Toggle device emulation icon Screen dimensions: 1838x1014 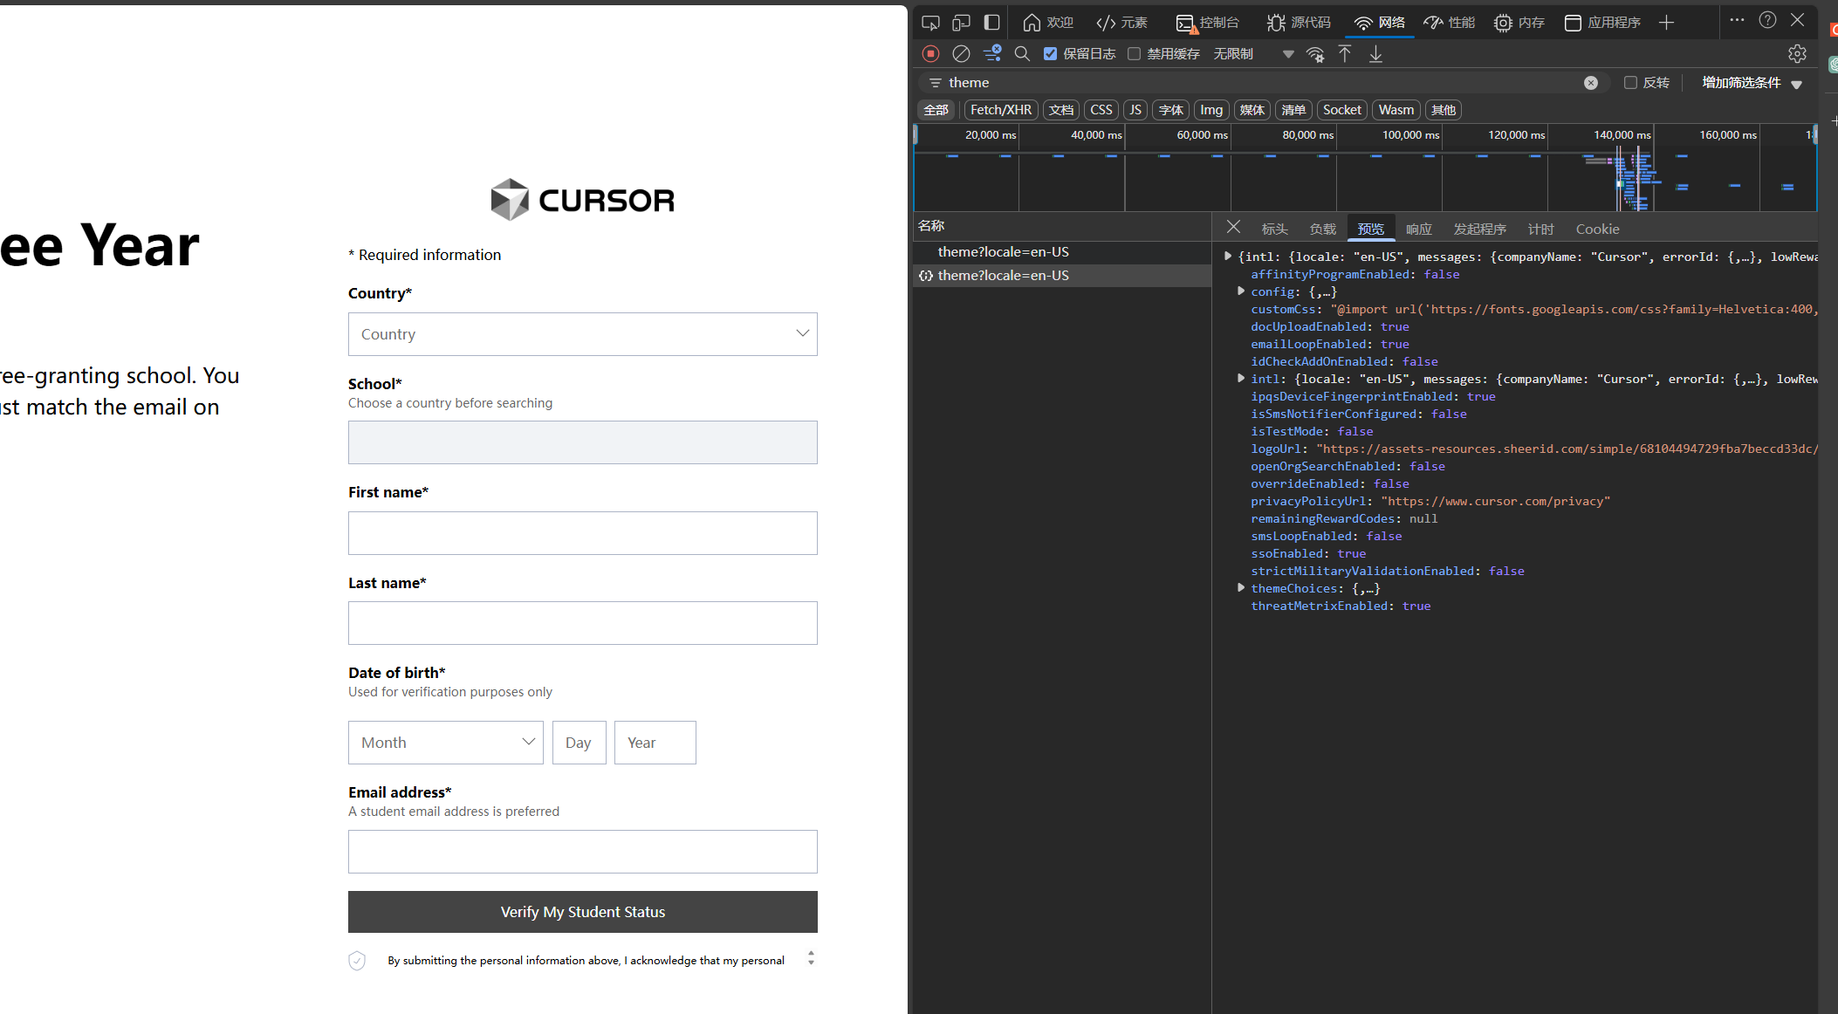pyautogui.click(x=961, y=23)
